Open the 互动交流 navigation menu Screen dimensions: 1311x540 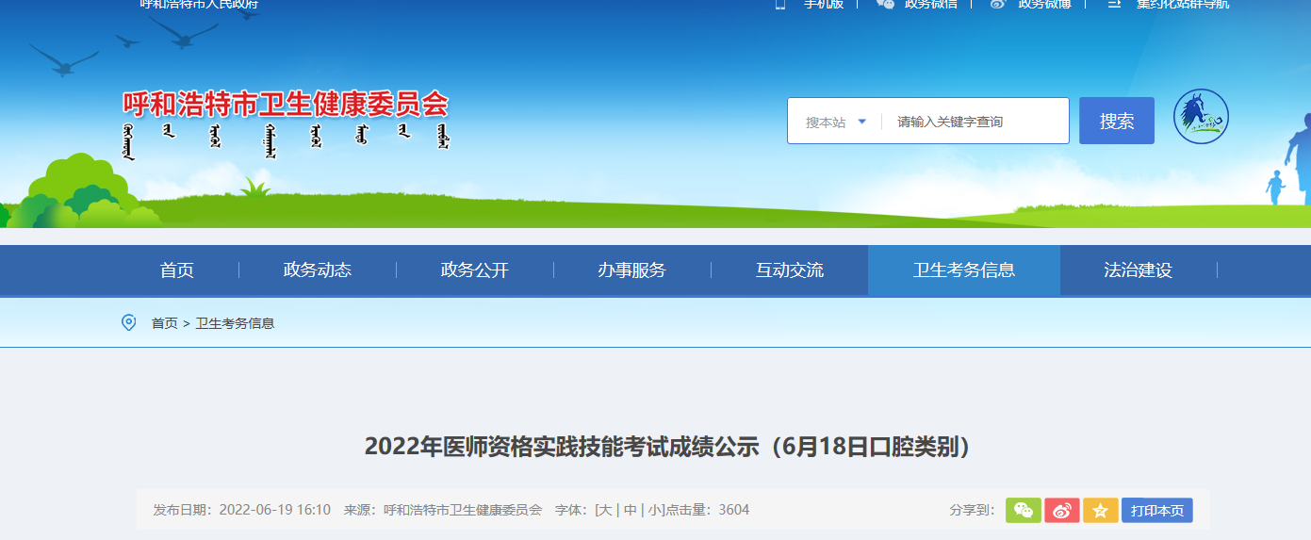790,270
